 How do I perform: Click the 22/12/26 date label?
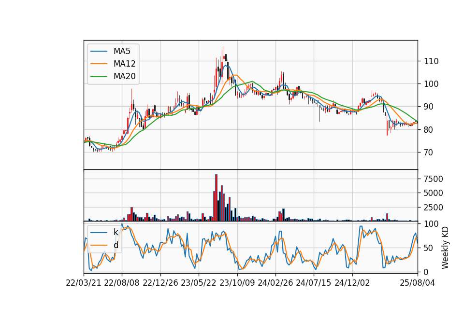coord(160,283)
